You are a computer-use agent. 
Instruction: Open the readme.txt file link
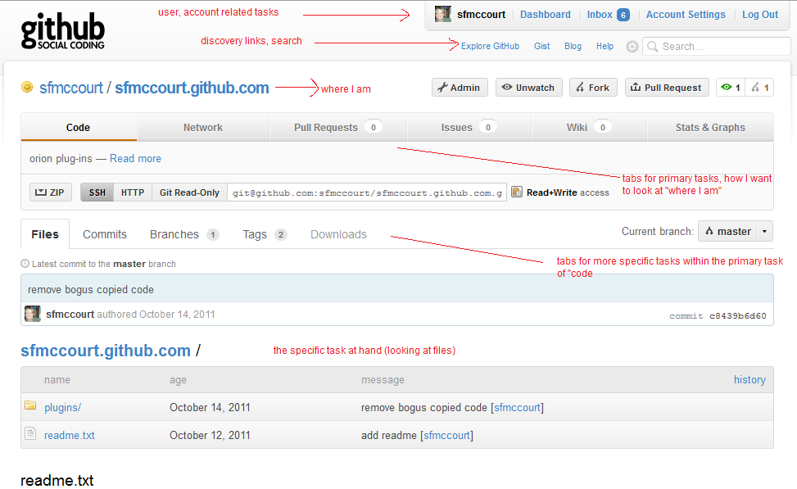69,436
